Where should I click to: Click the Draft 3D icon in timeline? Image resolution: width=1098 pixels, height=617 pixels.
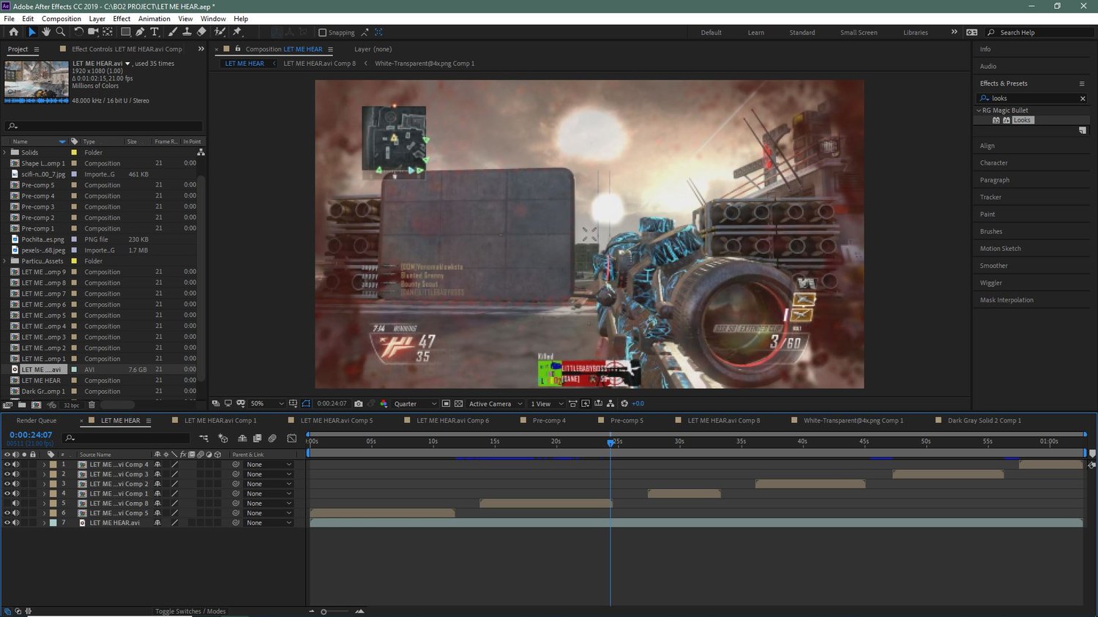pyautogui.click(x=223, y=438)
